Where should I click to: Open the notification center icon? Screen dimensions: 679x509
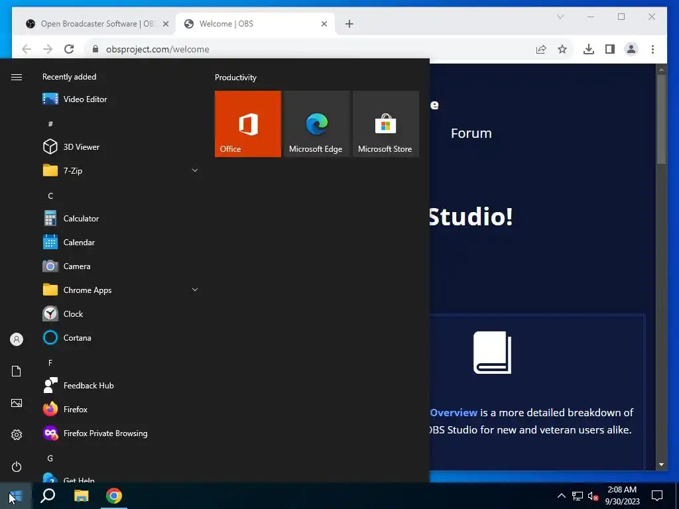pyautogui.click(x=657, y=496)
